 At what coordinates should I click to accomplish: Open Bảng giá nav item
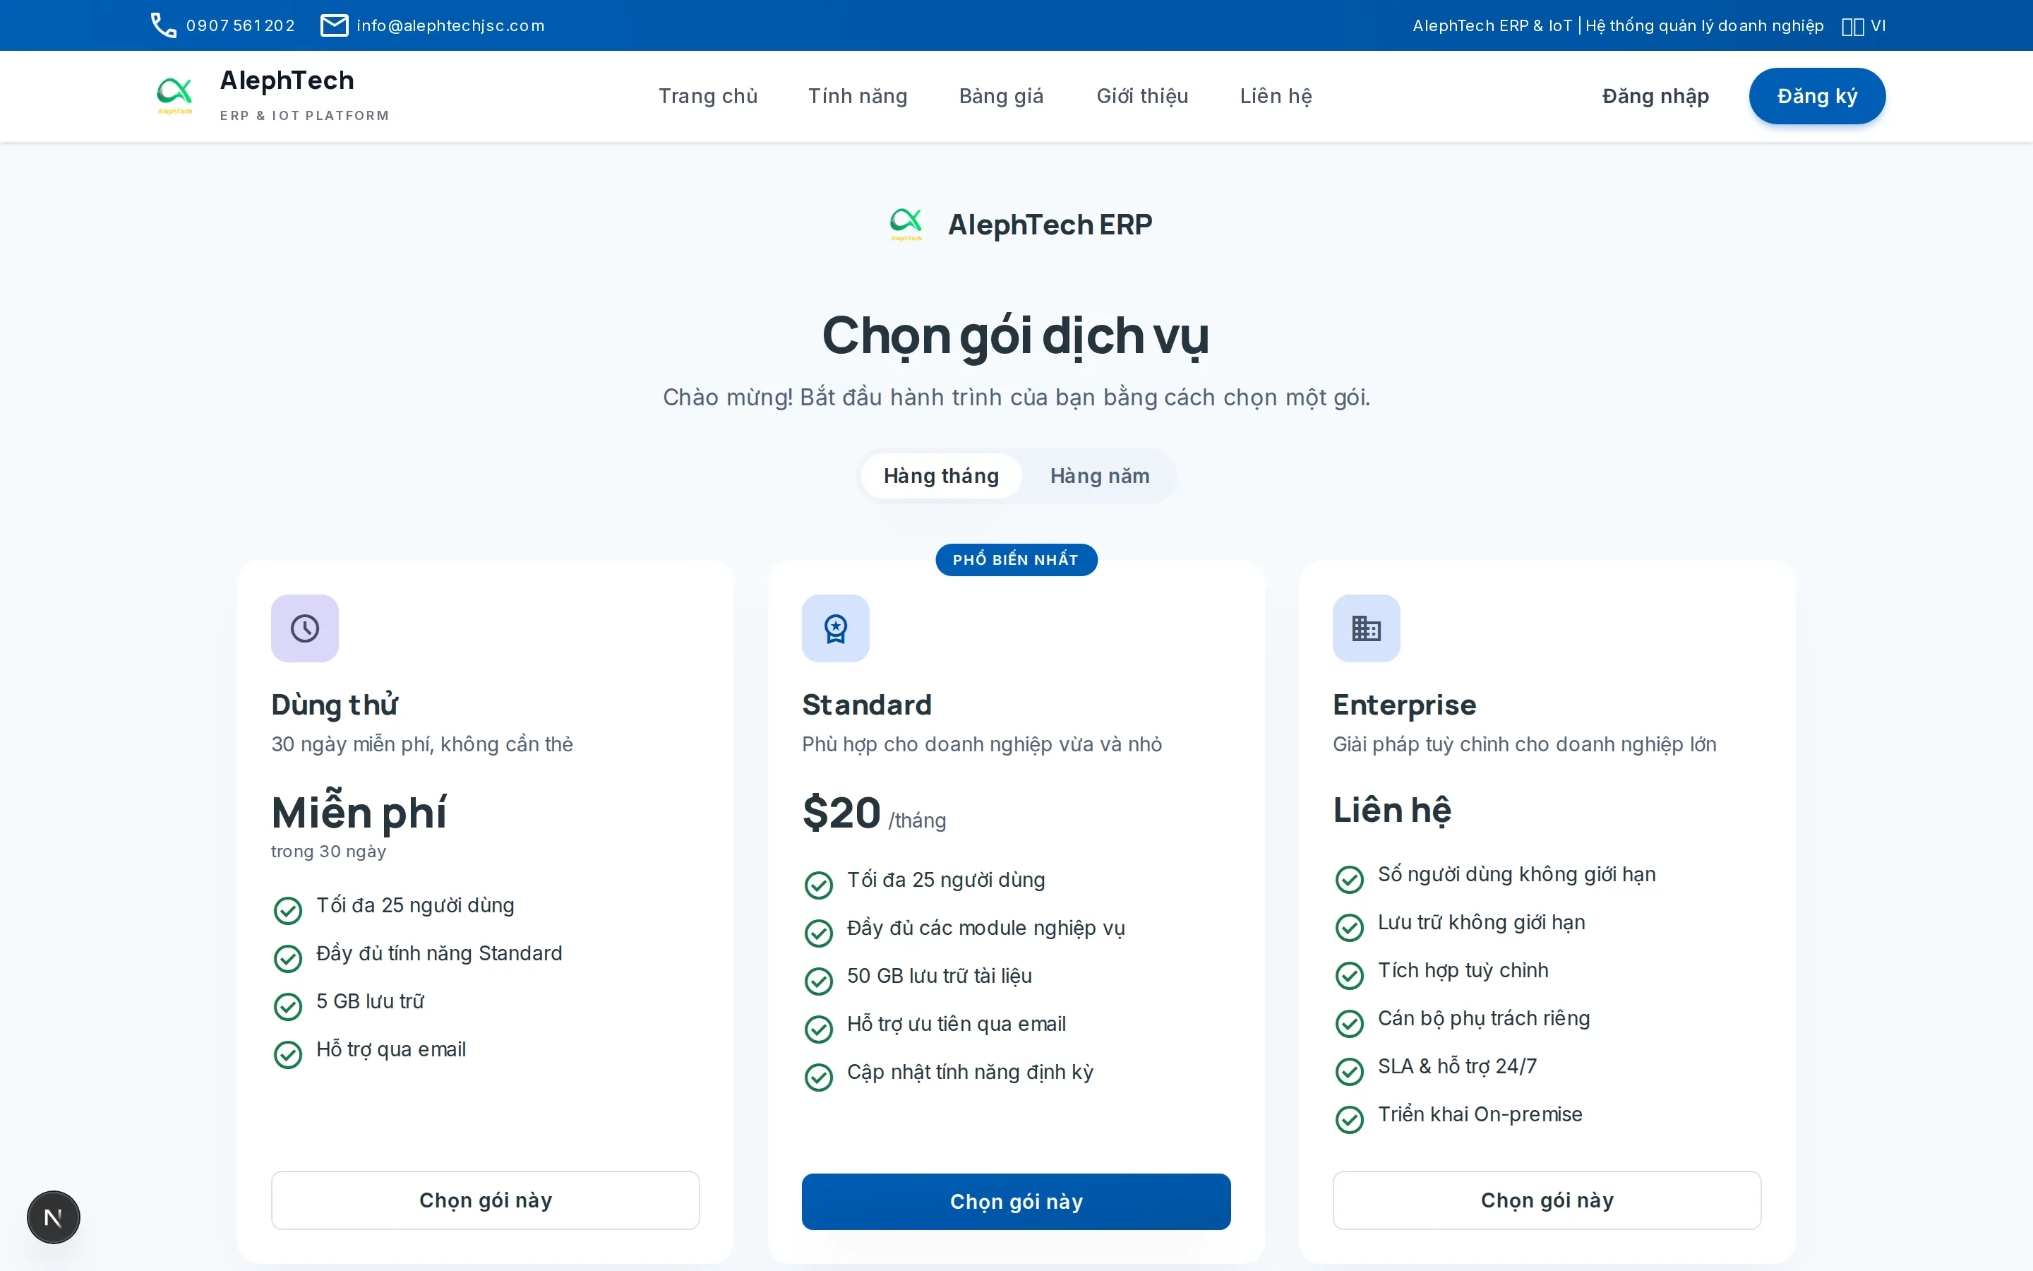pyautogui.click(x=1002, y=96)
